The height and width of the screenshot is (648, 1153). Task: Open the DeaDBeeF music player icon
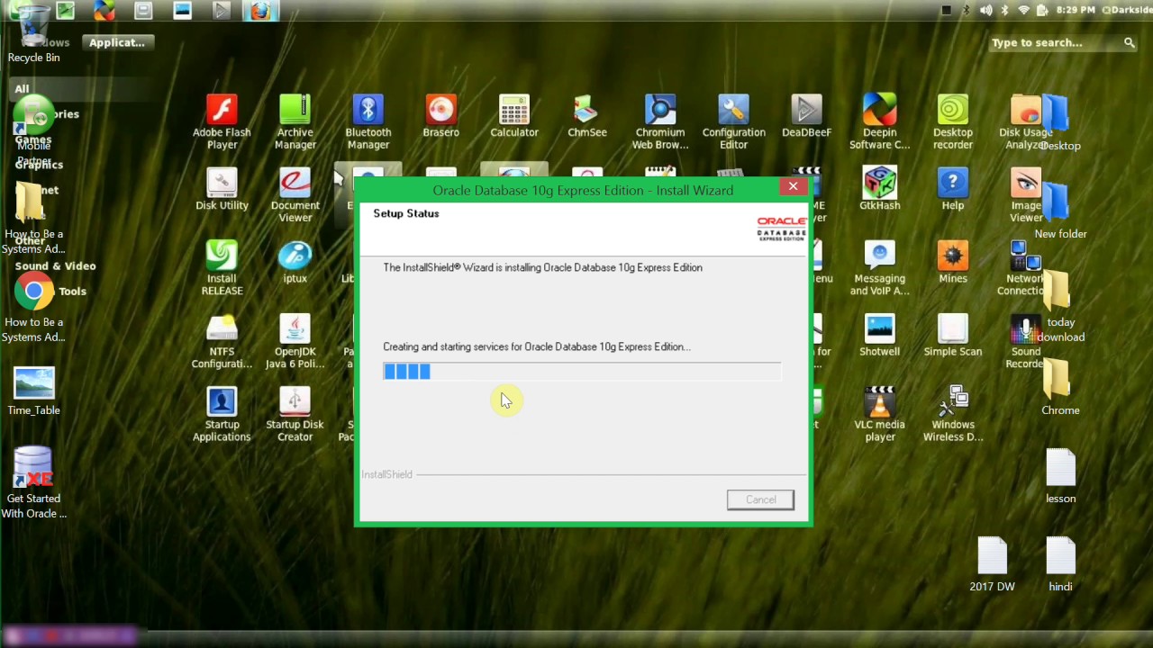pyautogui.click(x=806, y=110)
